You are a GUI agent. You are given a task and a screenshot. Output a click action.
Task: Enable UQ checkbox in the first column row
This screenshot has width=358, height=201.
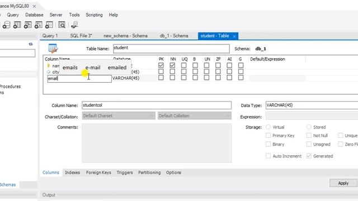pyautogui.click(x=184, y=65)
